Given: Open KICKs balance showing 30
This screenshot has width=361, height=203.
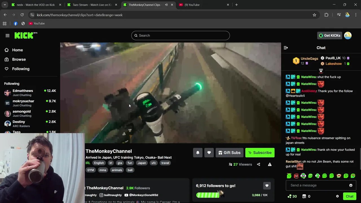Looking at the screenshot, I should click(292, 196).
